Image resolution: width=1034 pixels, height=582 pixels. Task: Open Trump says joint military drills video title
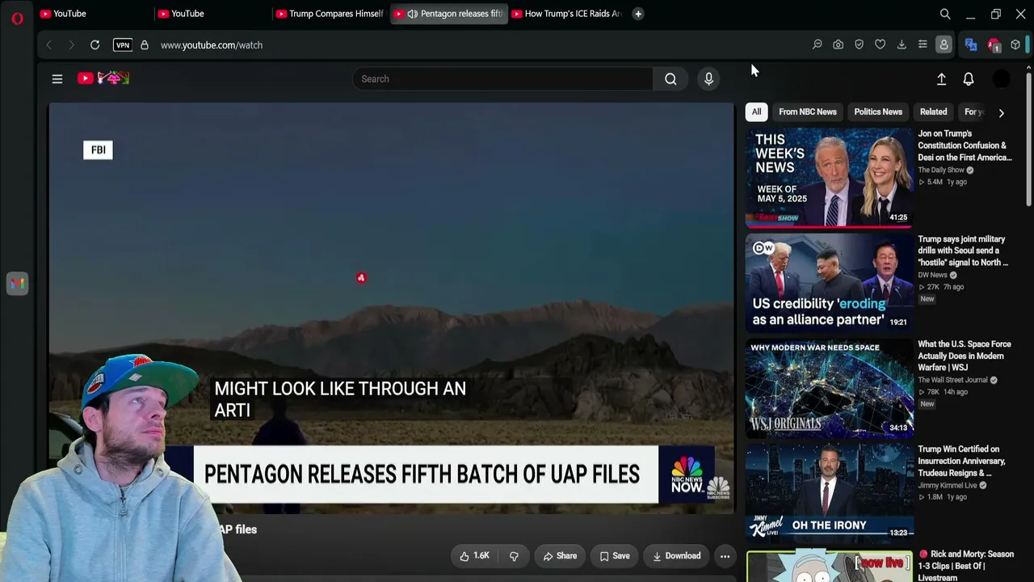963,251
